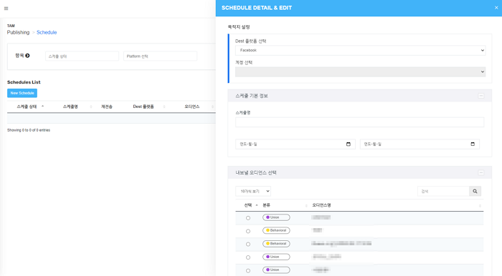This screenshot has height=276, width=502.
Task: Open the start date calendar picker icon
Action: 349,144
